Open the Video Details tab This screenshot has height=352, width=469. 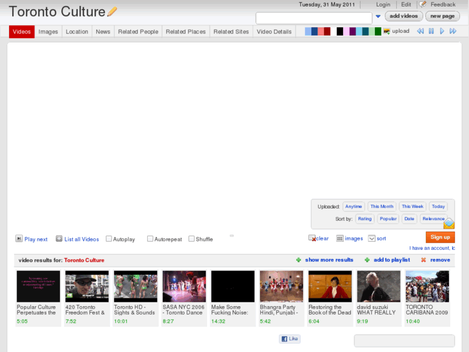(274, 32)
